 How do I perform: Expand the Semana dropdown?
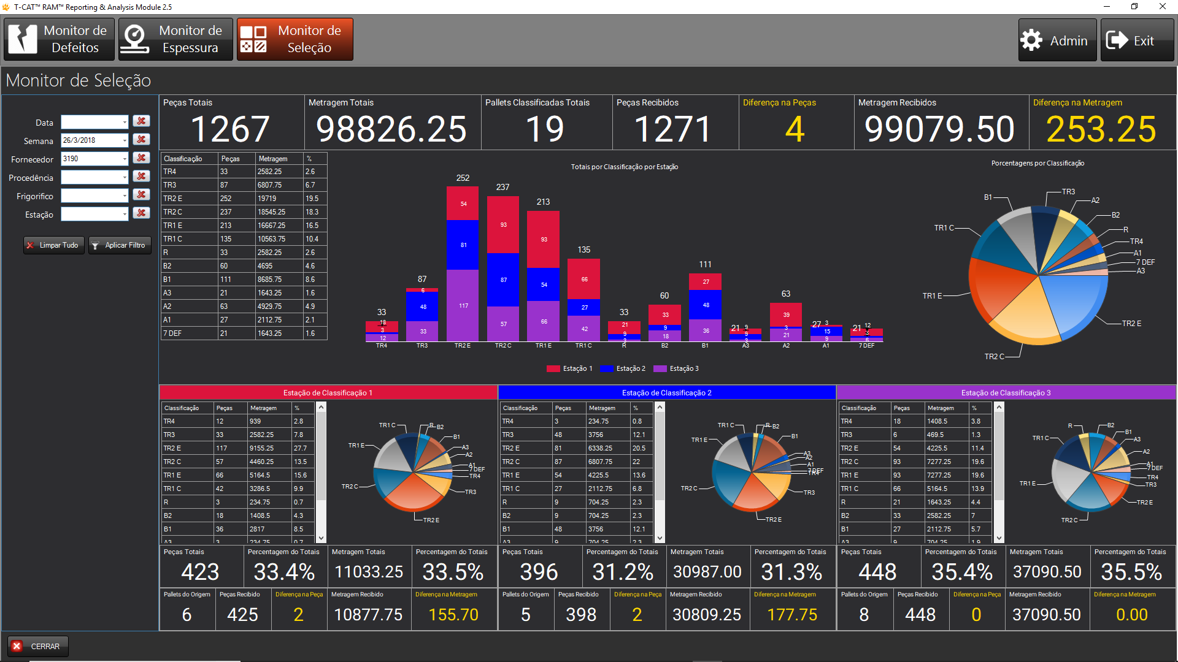[x=125, y=140]
